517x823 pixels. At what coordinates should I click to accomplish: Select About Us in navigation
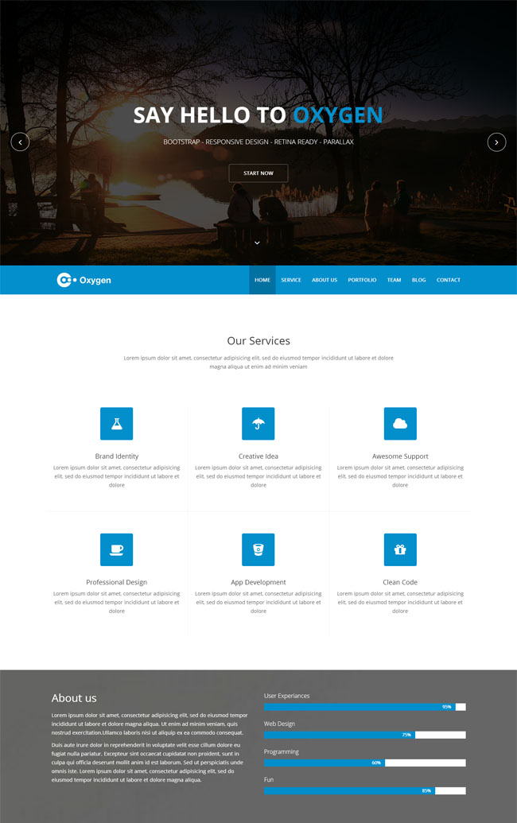click(325, 280)
